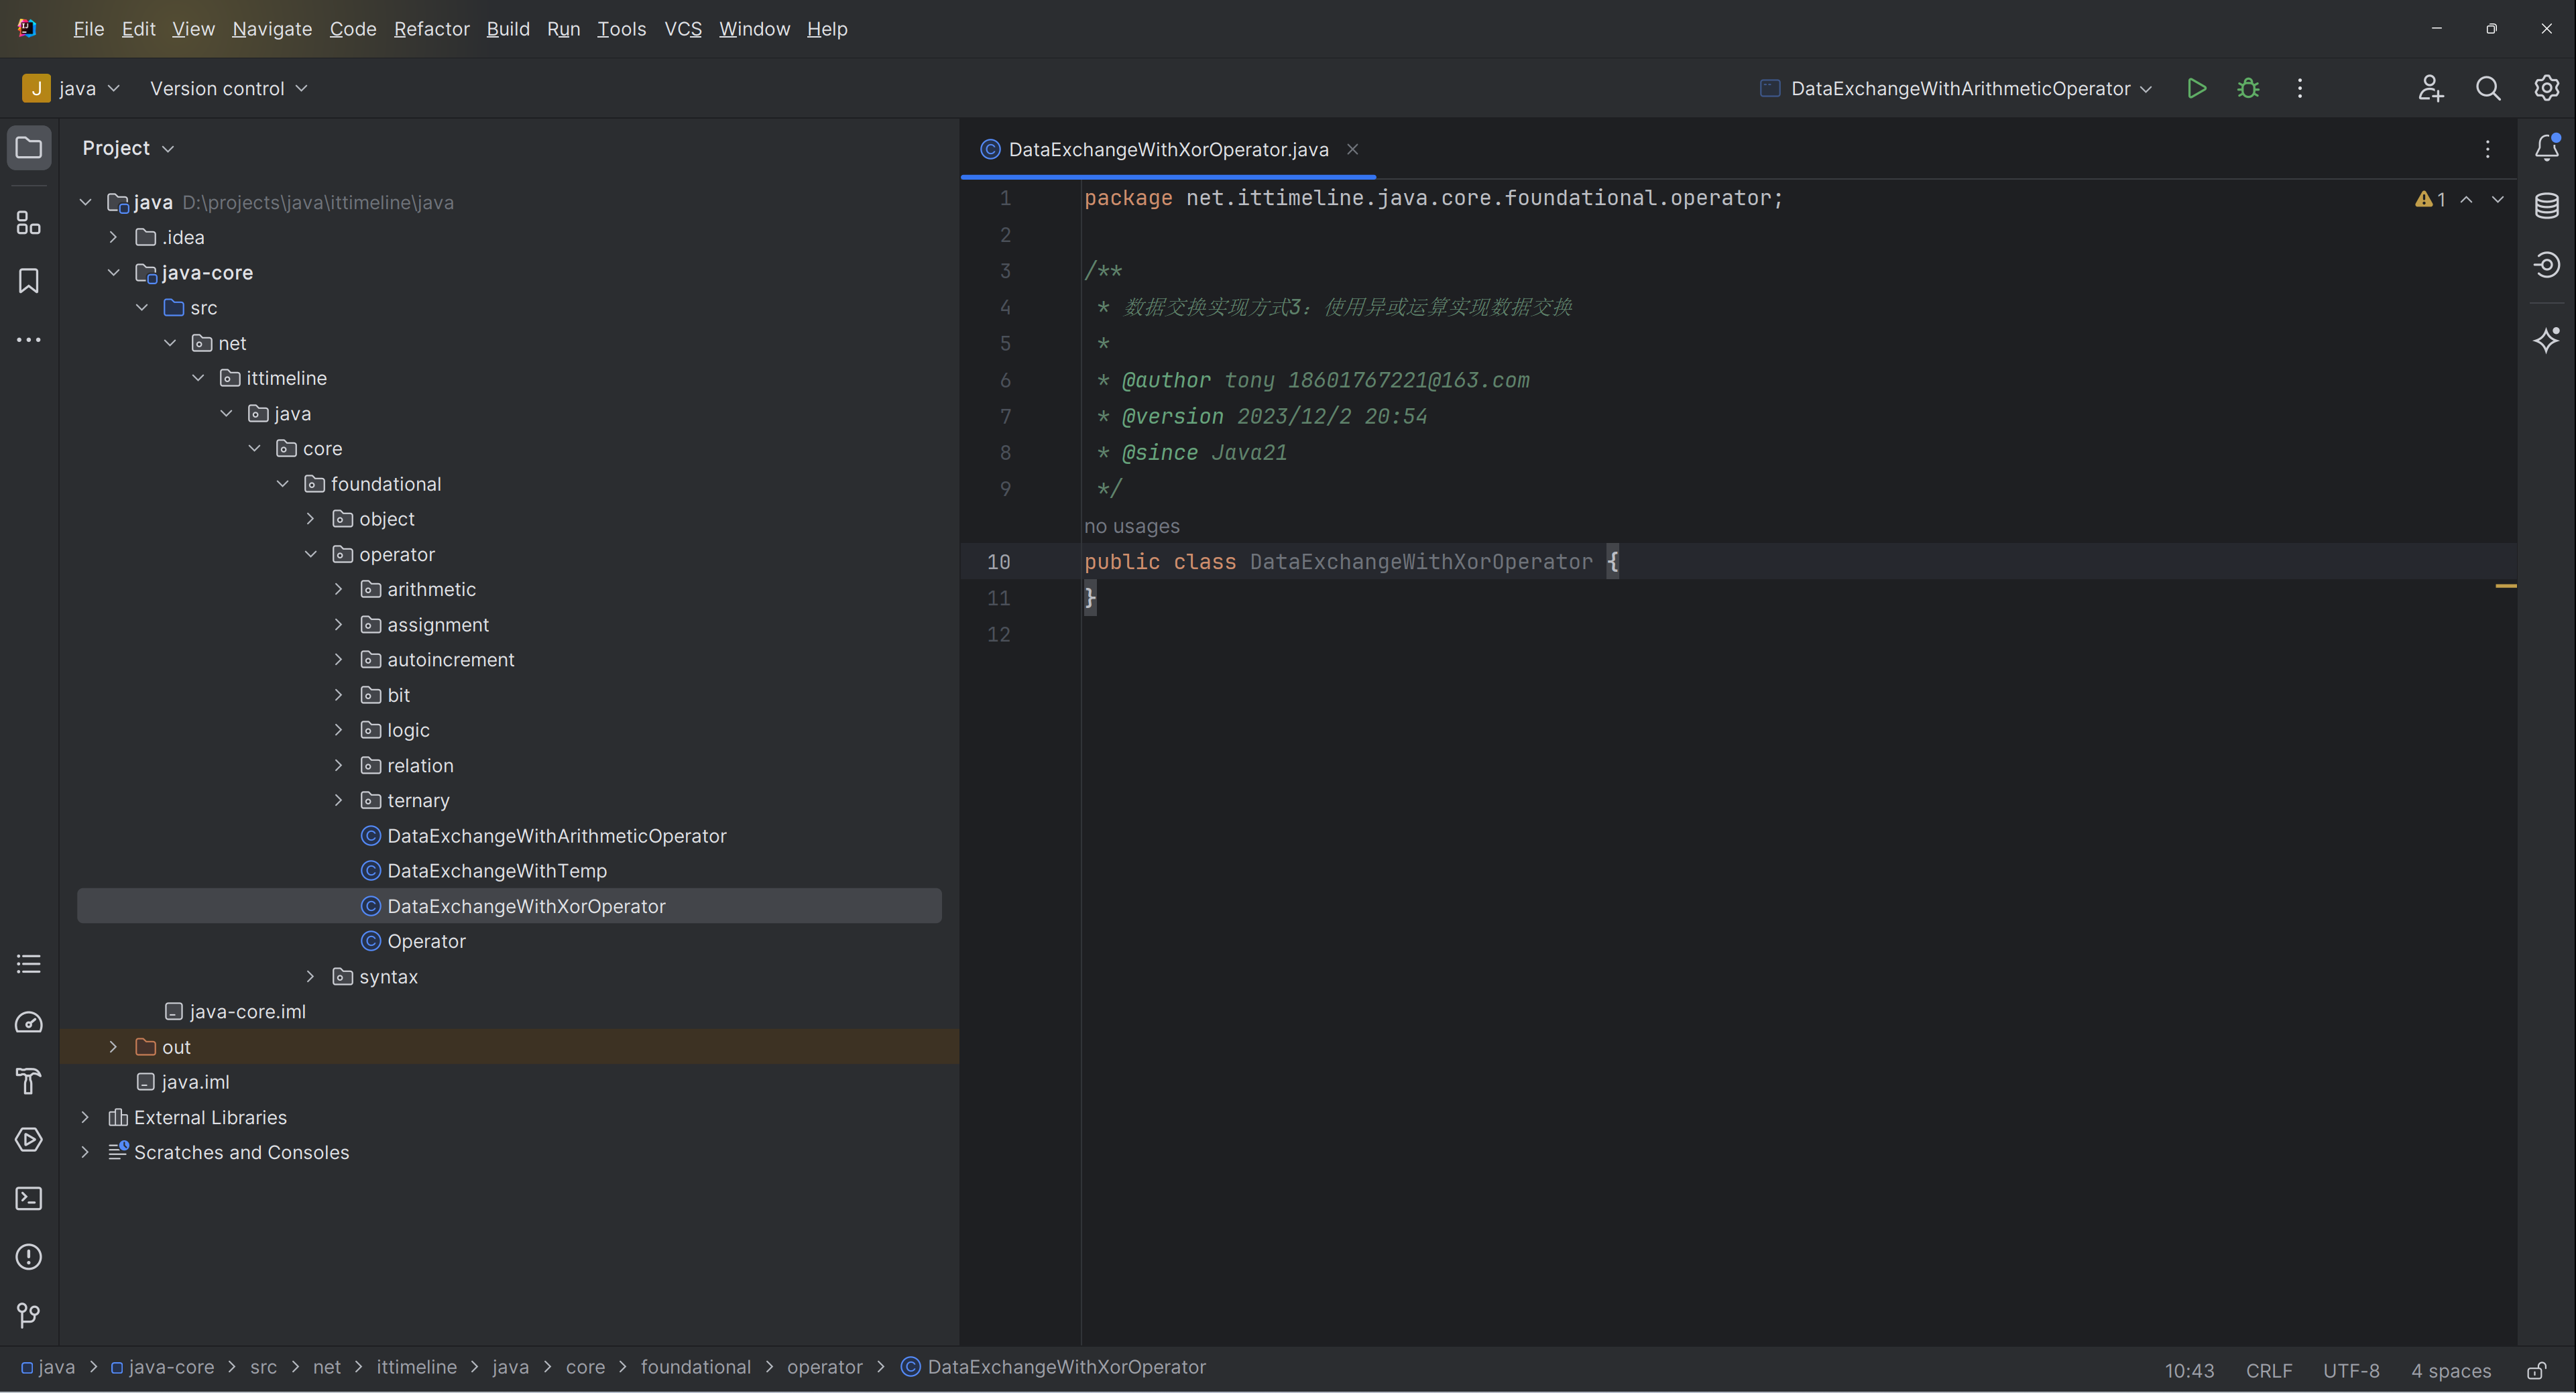2576x1393 pixels.
Task: Open the Version control dropdown
Action: [x=228, y=88]
